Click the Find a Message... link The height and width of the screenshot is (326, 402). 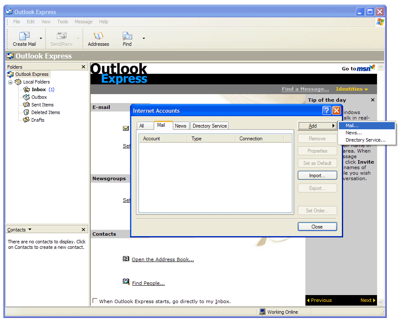305,89
